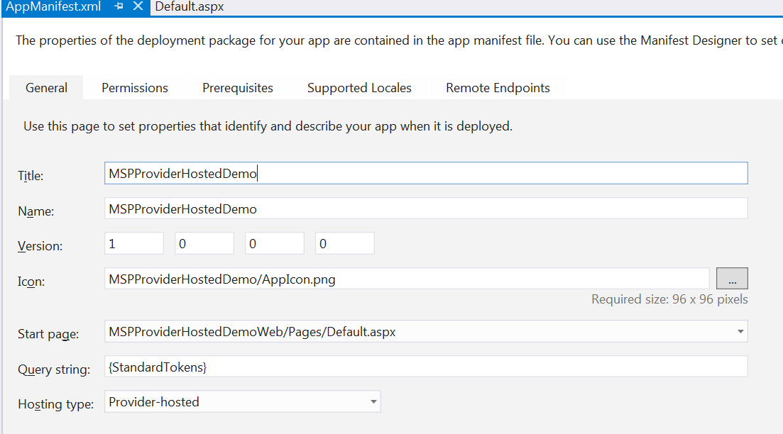783x434 pixels.
Task: Click the Name label
Action: (x=36, y=211)
